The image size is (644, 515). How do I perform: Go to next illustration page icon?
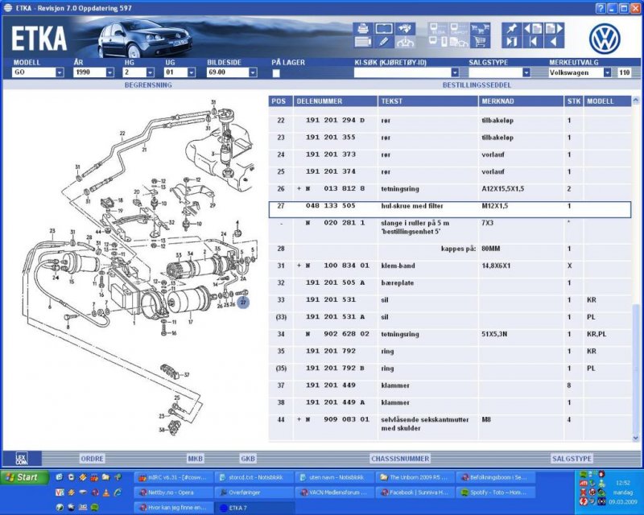[x=553, y=28]
